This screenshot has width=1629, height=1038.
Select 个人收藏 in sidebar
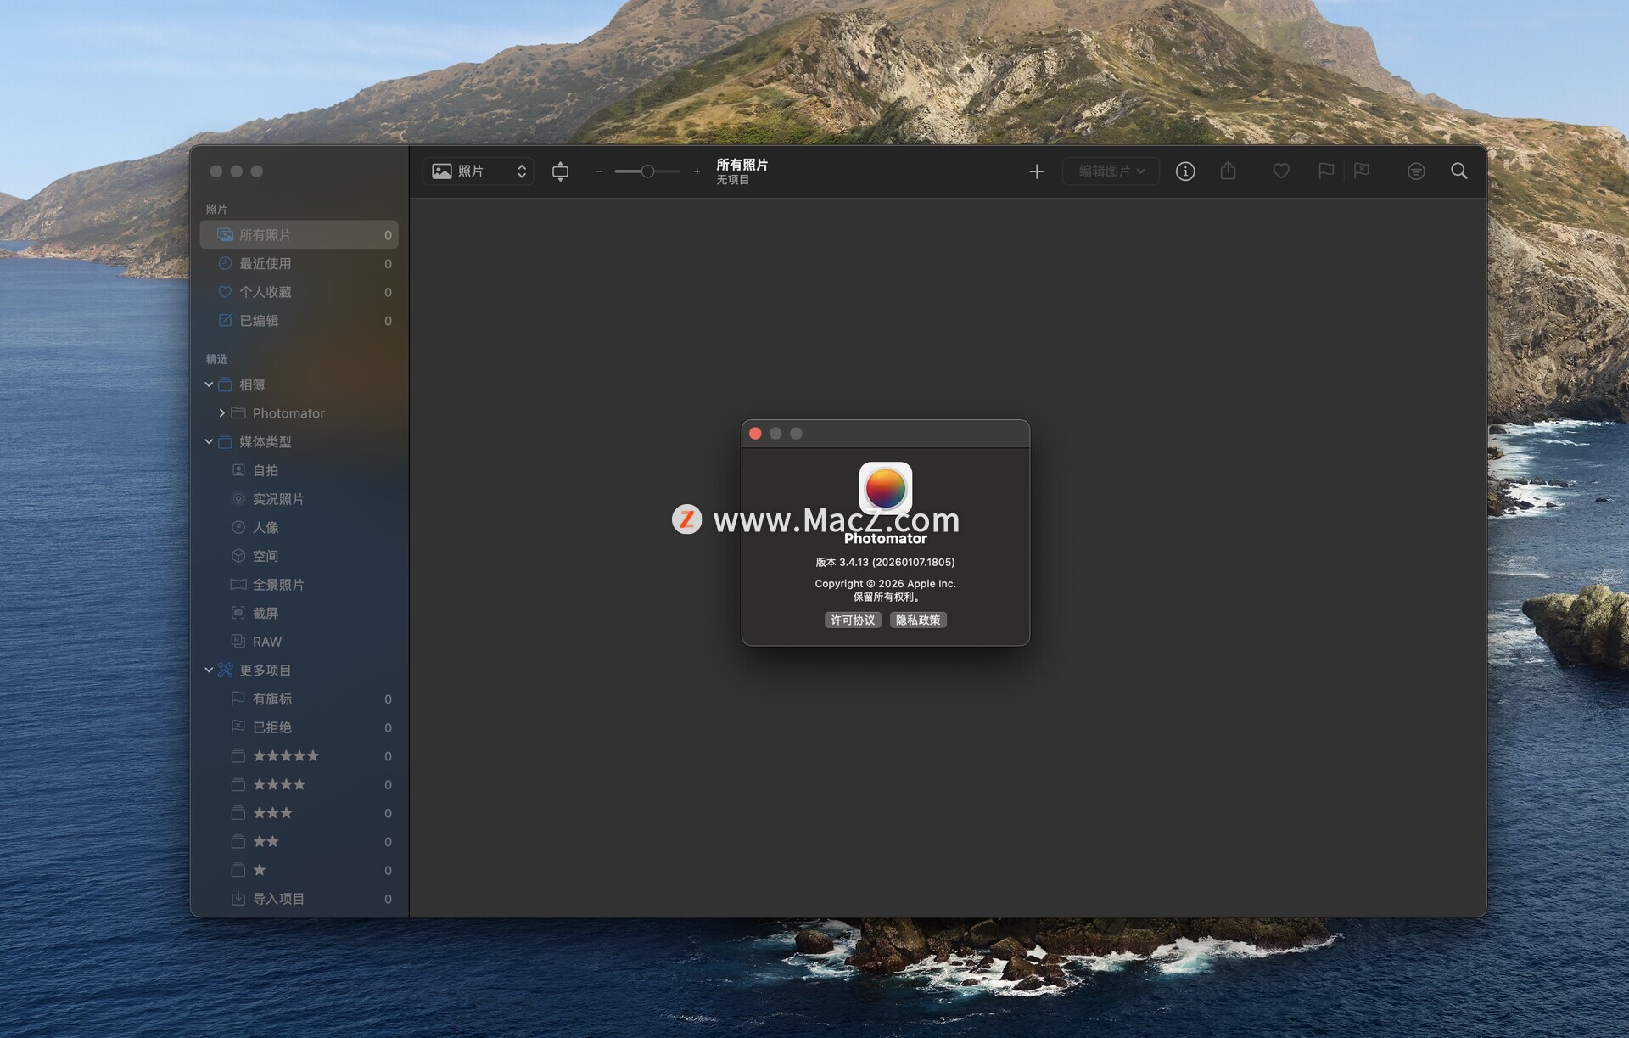coord(266,292)
